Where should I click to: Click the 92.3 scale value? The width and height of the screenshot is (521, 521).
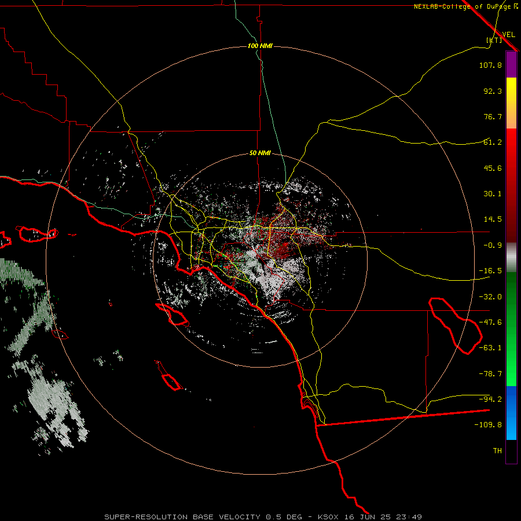[x=493, y=91]
